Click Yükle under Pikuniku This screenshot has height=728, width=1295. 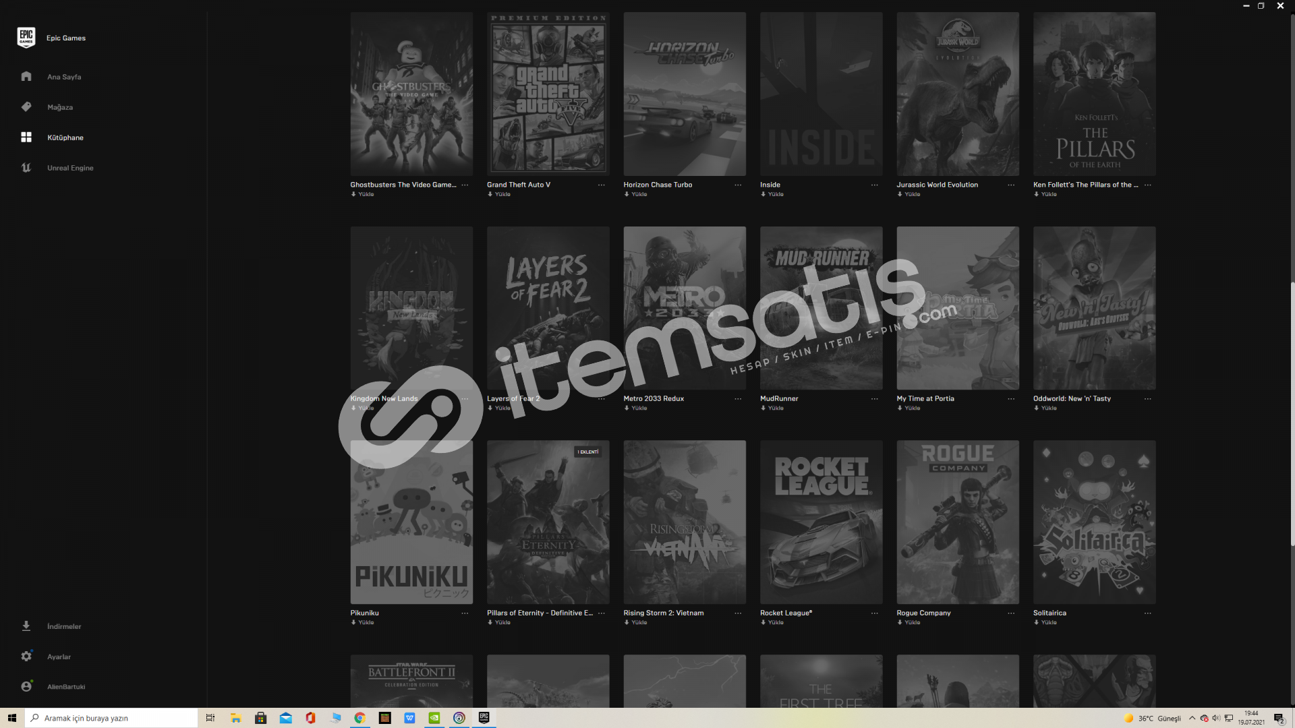pos(366,622)
